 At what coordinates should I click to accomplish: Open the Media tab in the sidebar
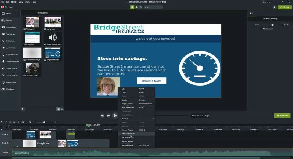pyautogui.click(x=10, y=14)
